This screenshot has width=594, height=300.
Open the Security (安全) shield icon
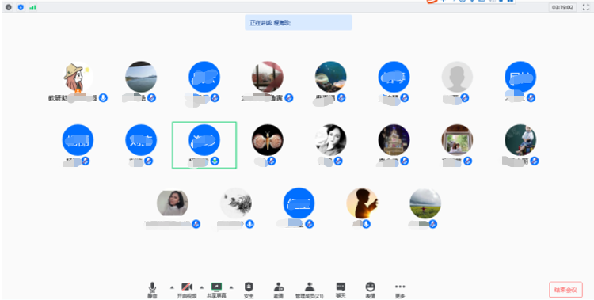click(249, 291)
